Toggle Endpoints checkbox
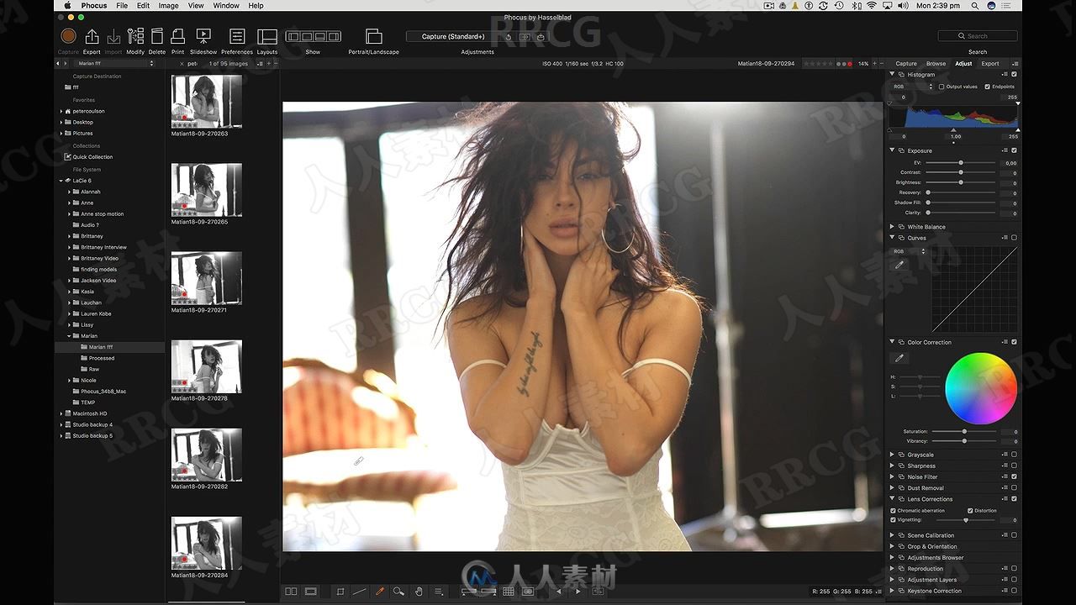1076x605 pixels. click(987, 87)
